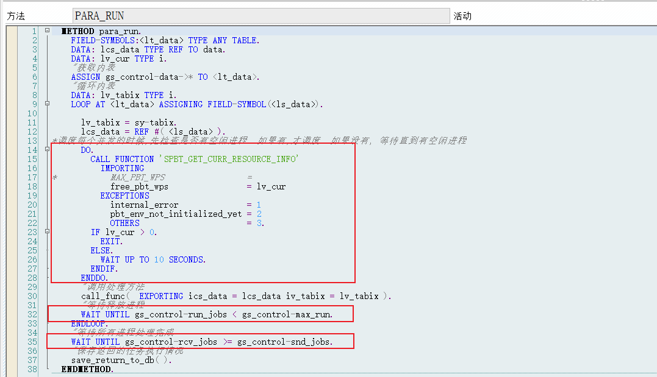Click the ENDLOOP. statement
This screenshot has height=377, width=657.
click(x=89, y=324)
